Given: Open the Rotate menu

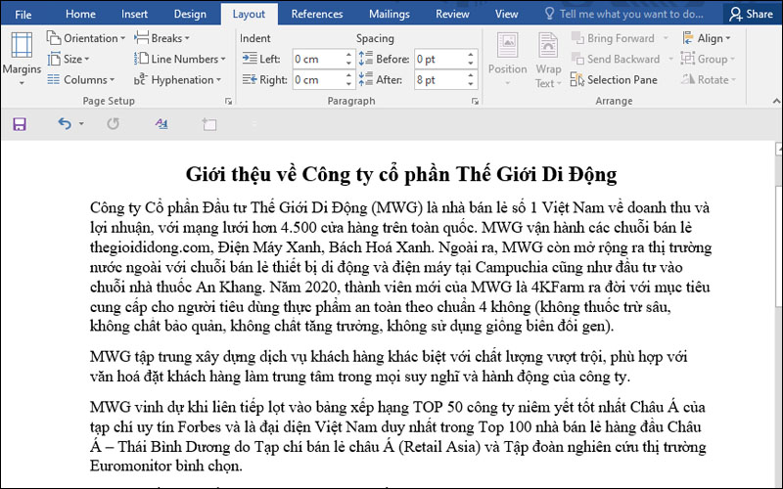Looking at the screenshot, I should 709,80.
